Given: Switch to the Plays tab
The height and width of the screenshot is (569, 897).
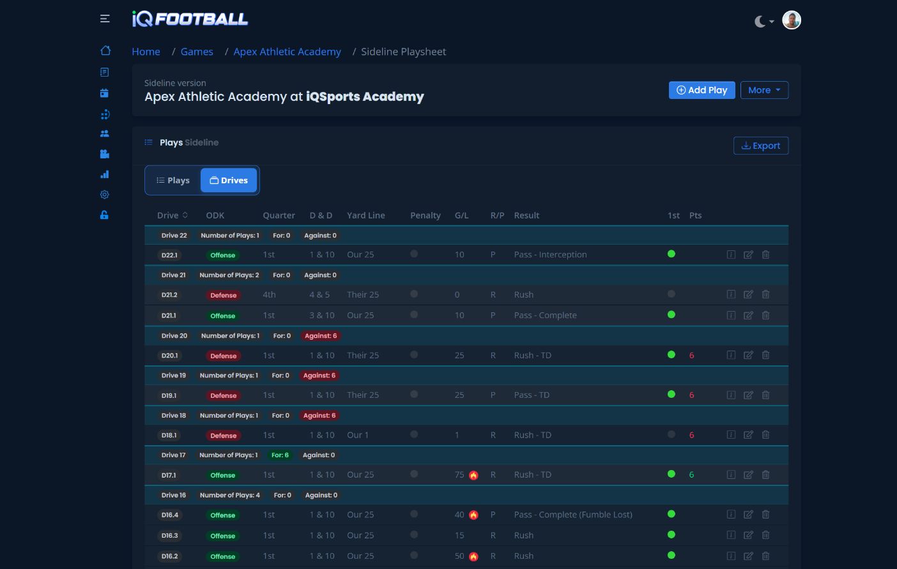Looking at the screenshot, I should pos(173,181).
